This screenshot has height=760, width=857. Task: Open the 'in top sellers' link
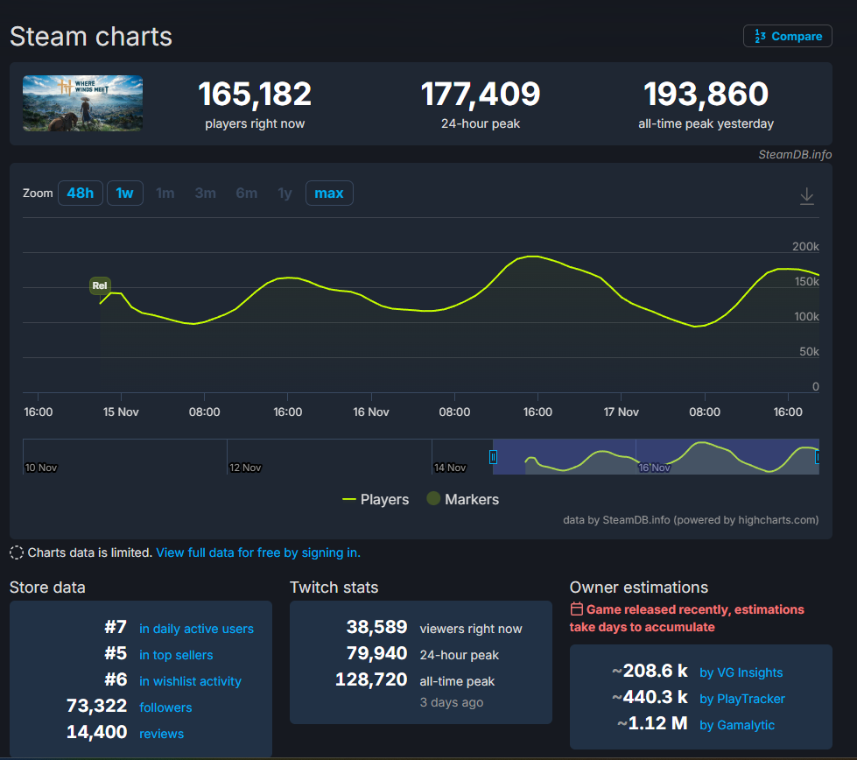click(176, 655)
